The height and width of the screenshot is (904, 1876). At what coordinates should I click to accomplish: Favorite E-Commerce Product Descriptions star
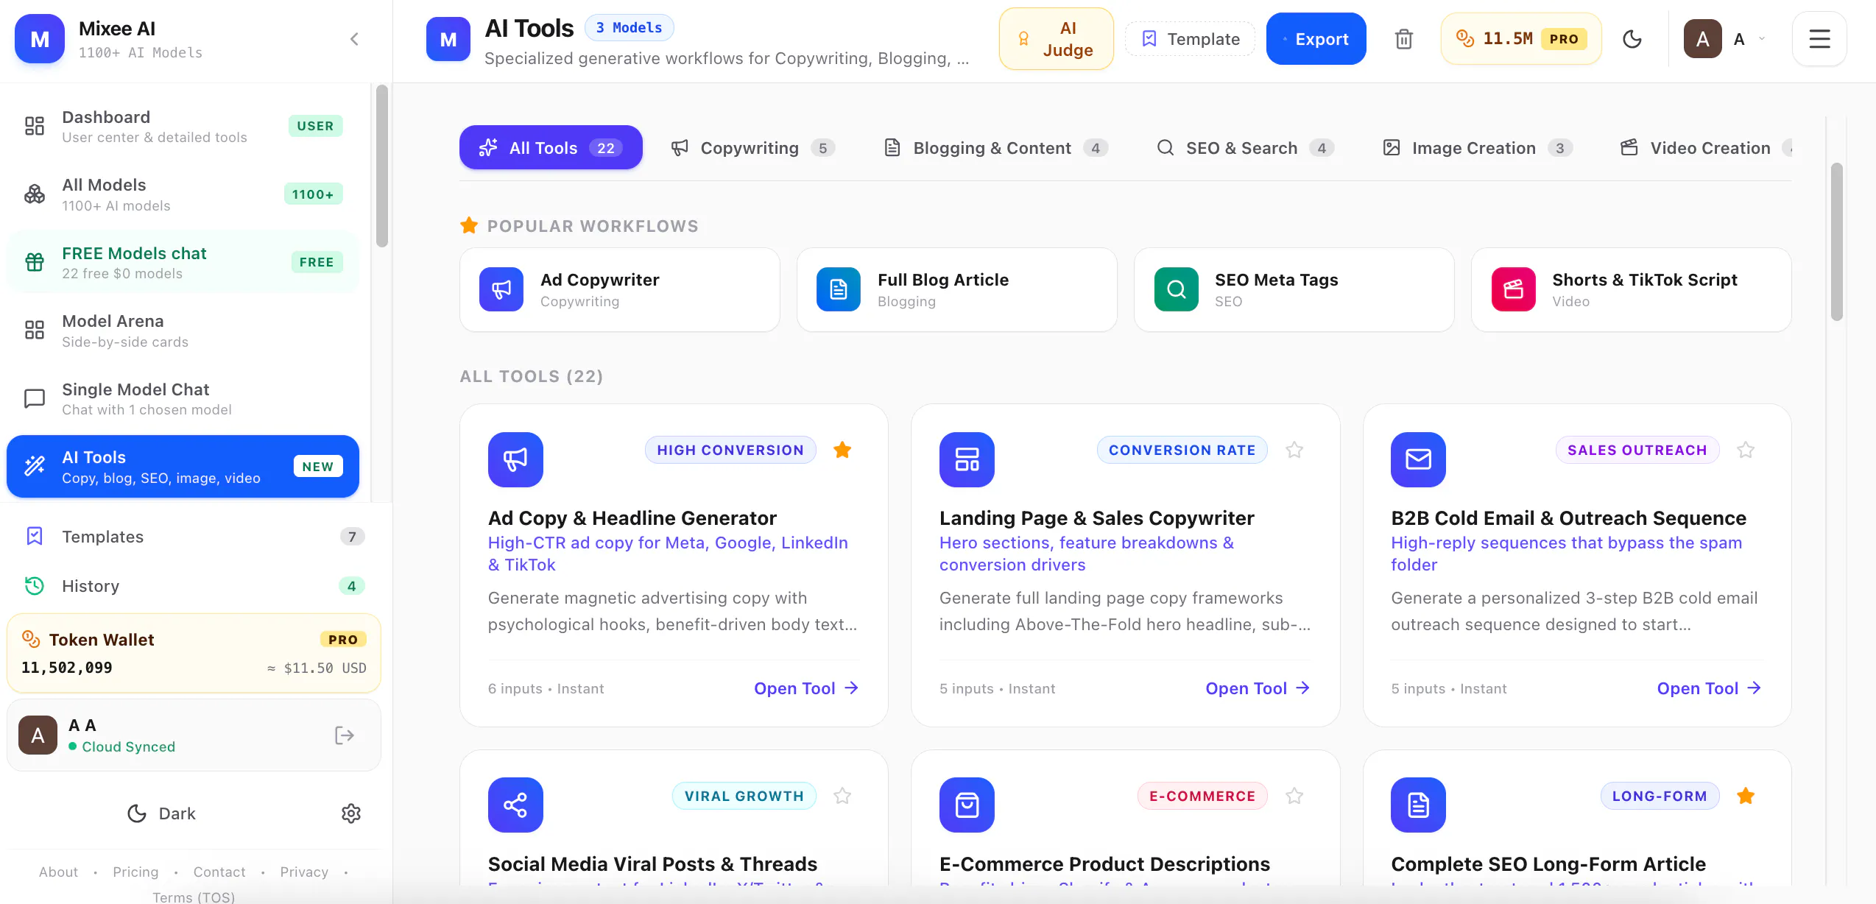1294,796
